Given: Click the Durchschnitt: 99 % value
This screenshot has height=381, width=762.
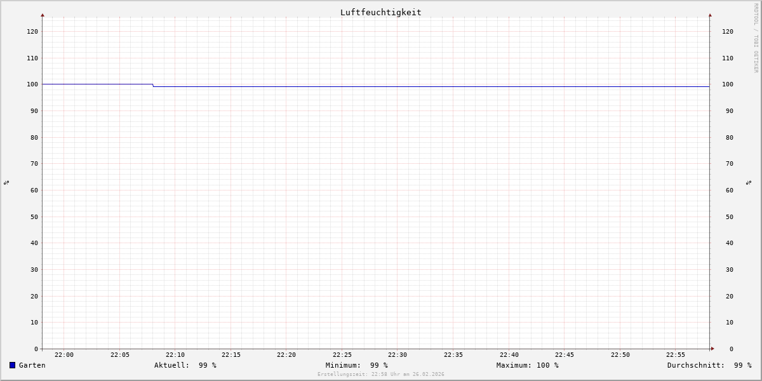Looking at the screenshot, I should pyautogui.click(x=709, y=365).
